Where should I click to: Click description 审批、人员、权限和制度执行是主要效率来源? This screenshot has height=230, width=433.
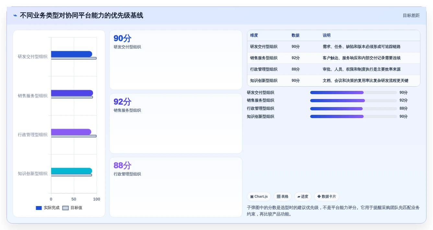coord(361,69)
